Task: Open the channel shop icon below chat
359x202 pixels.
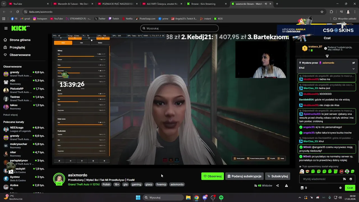Action: click(x=302, y=188)
